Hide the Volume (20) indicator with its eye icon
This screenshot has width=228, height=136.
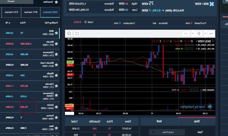coord(197,90)
